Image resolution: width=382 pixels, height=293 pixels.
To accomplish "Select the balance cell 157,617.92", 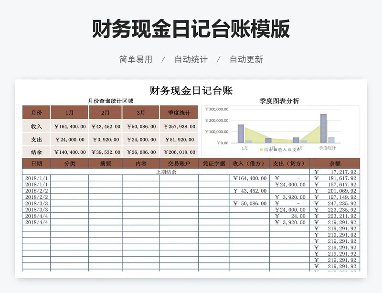I will [x=335, y=184].
